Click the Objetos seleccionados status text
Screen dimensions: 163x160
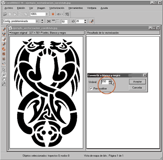click(46, 156)
